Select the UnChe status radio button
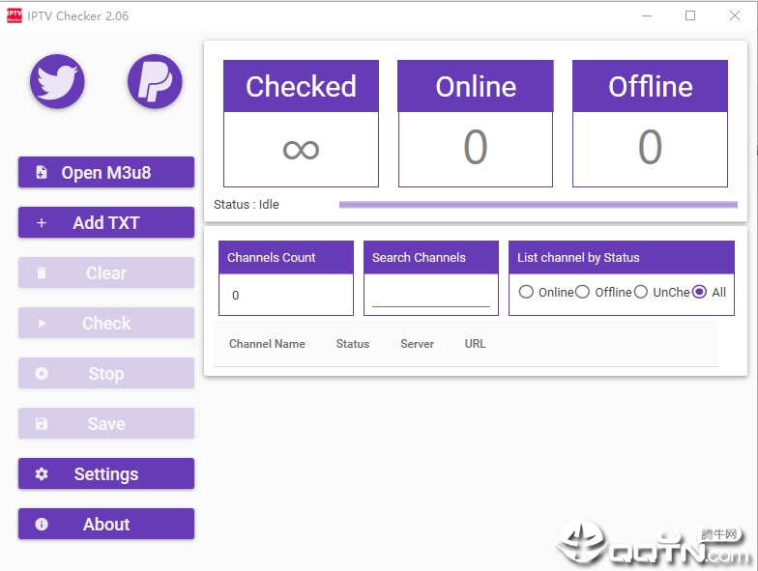This screenshot has height=571, width=758. [x=640, y=292]
